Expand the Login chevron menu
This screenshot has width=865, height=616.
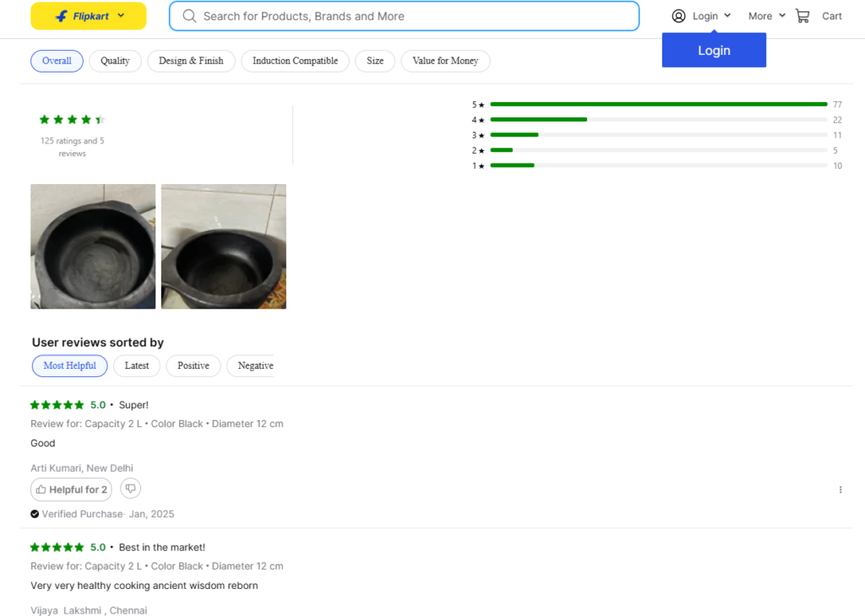(x=727, y=16)
